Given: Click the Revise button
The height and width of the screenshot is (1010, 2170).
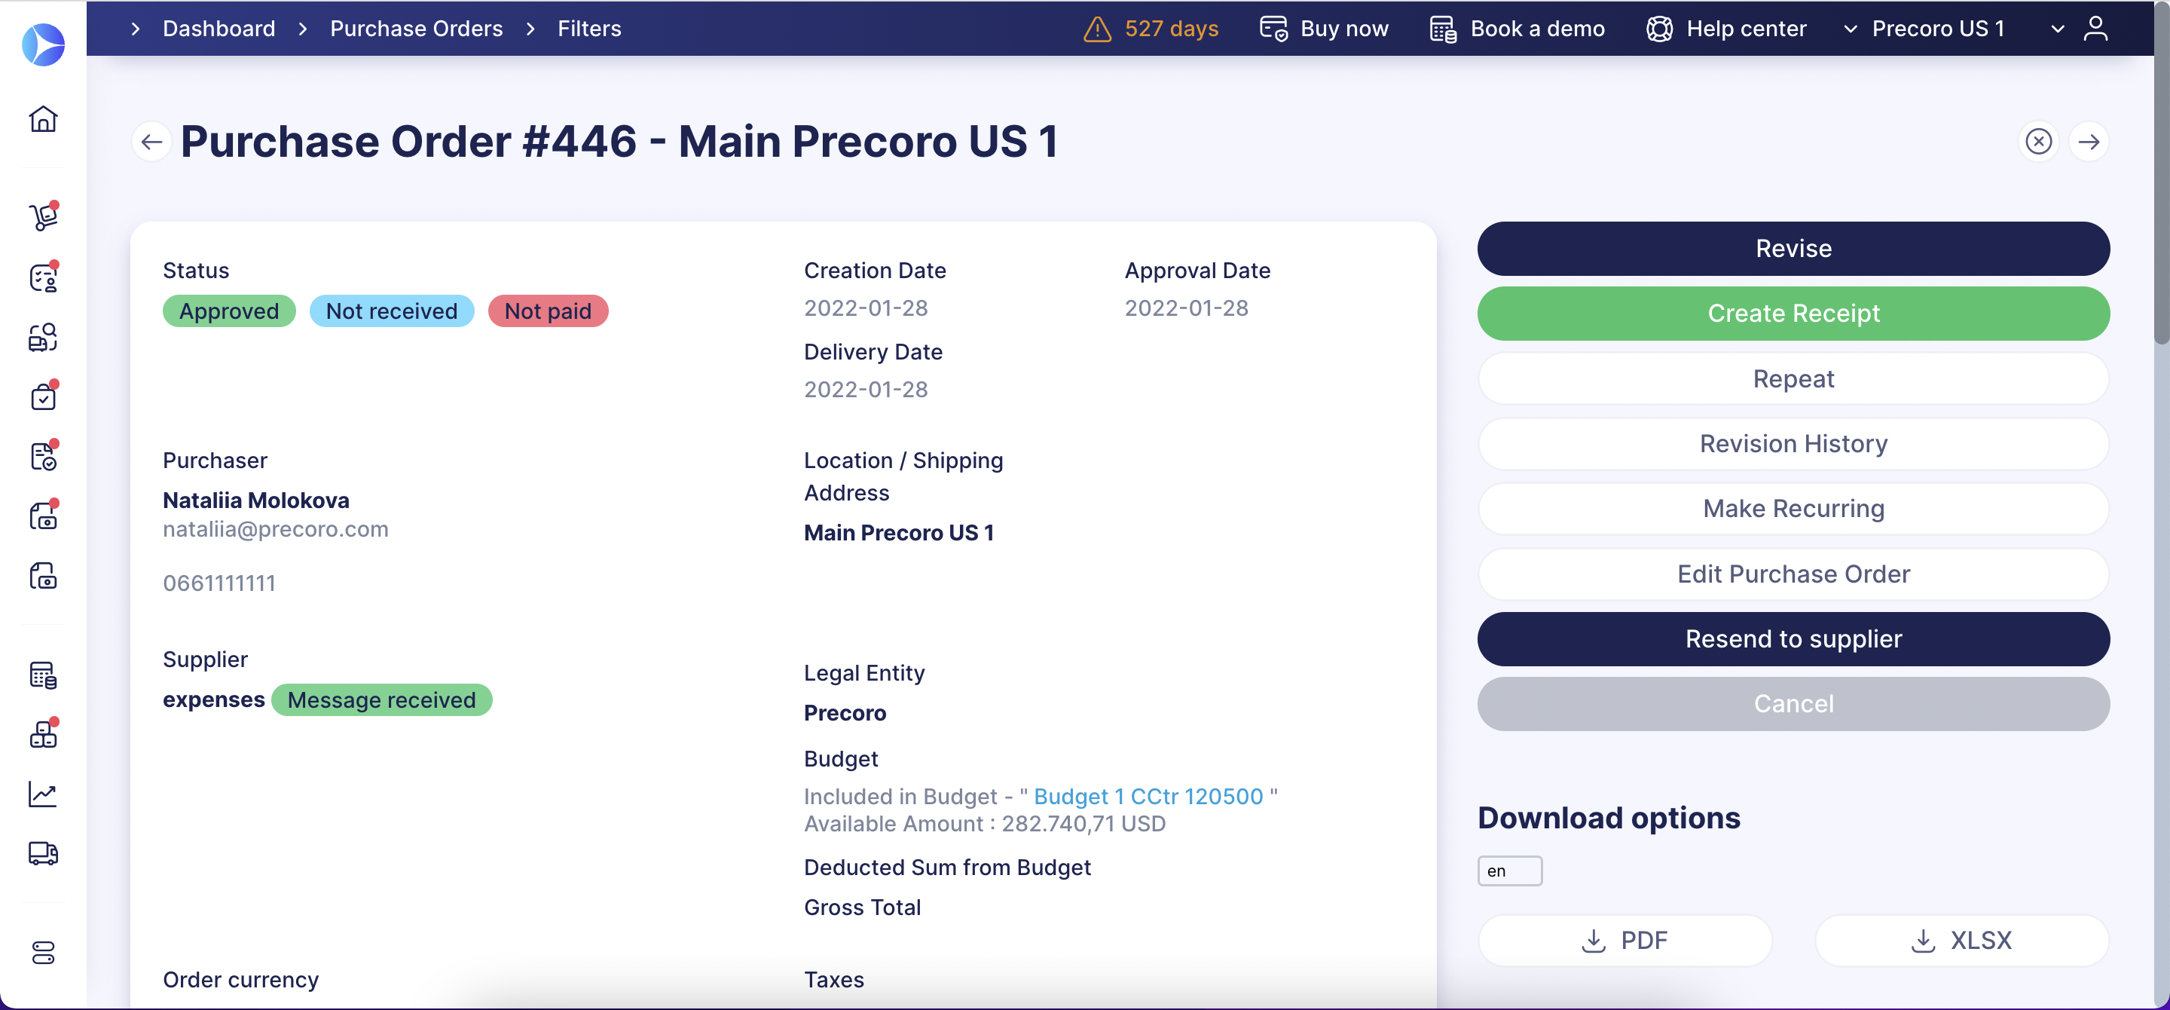Looking at the screenshot, I should (x=1793, y=249).
